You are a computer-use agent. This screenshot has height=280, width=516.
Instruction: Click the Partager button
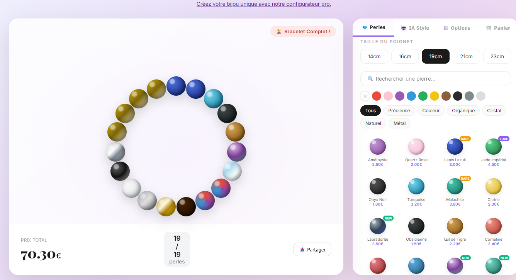[x=312, y=249]
